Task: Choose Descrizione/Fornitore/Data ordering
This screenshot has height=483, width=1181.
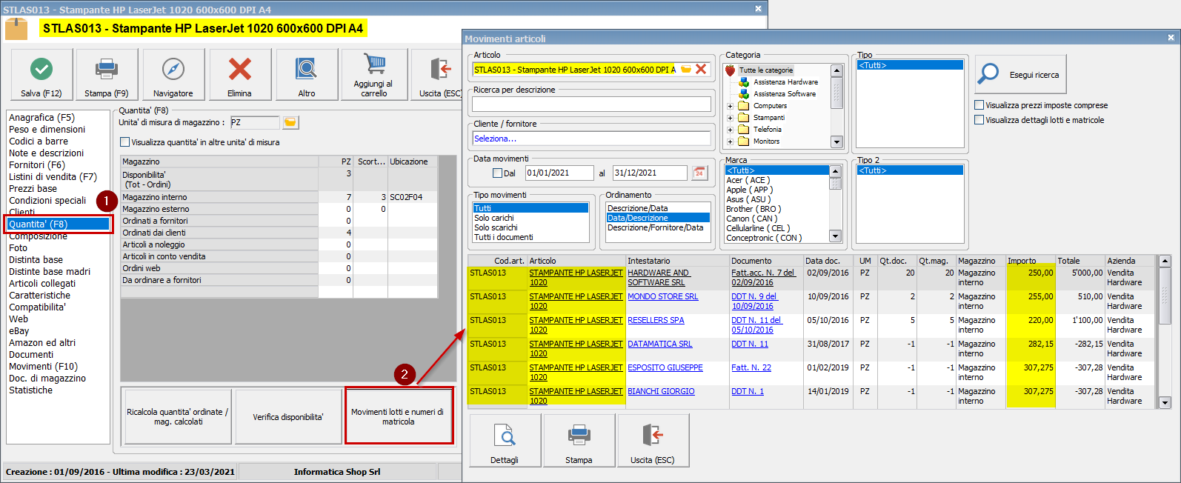Action: point(659,228)
